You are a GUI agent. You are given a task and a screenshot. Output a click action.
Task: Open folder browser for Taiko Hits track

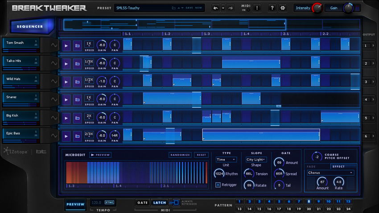(x=77, y=64)
